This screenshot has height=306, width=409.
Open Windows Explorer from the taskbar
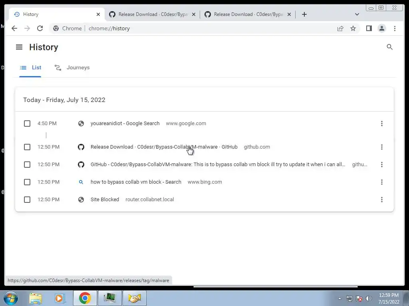[x=36, y=298]
